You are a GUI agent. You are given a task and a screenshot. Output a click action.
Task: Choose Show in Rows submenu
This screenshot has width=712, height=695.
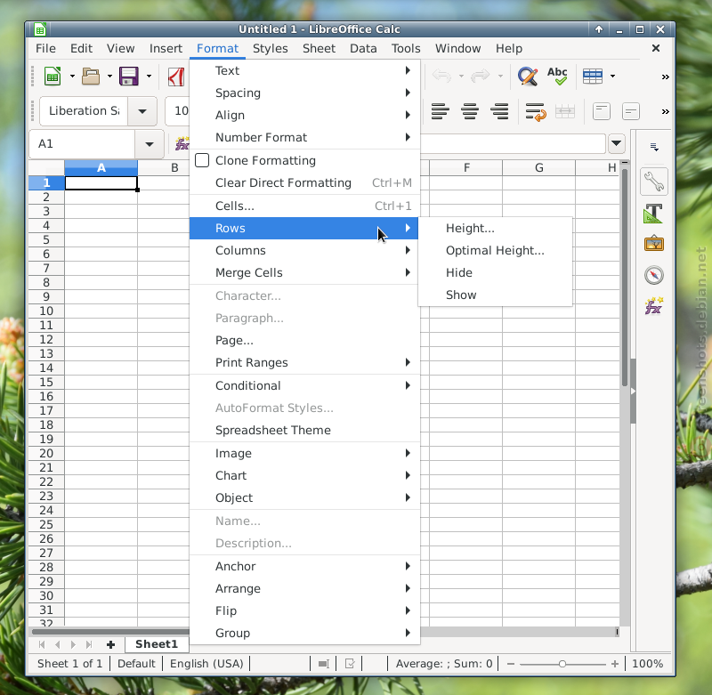[x=495, y=295]
